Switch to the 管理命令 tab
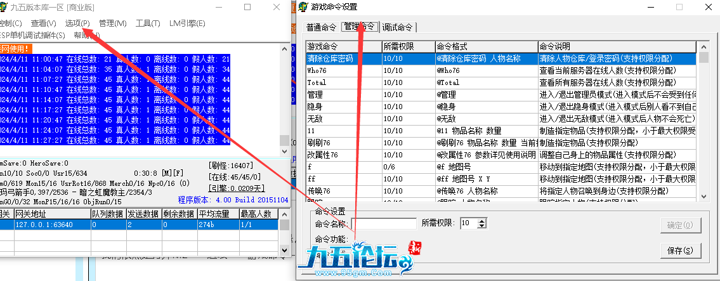Viewport: 720px width, 281px height. point(360,27)
